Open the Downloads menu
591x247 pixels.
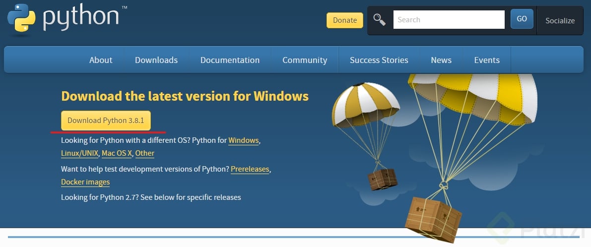point(156,60)
